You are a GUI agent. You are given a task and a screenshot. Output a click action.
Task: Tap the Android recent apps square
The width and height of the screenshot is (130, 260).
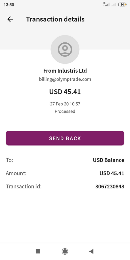(x=38, y=251)
